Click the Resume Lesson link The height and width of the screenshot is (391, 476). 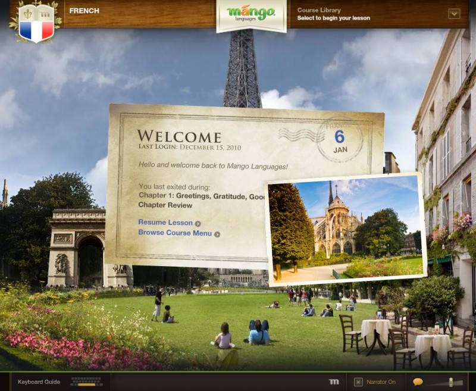click(x=165, y=223)
